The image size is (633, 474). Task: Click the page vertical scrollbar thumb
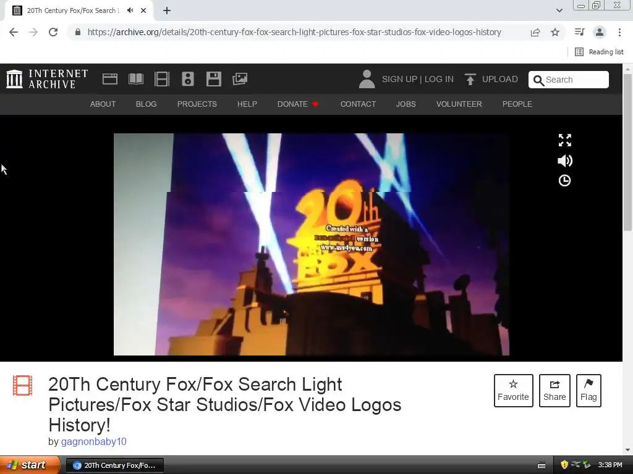pos(627,152)
